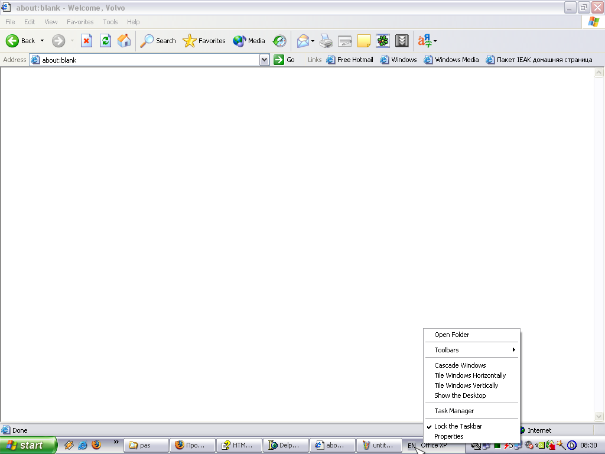Open the address bar dropdown arrow
The width and height of the screenshot is (605, 454).
pos(265,60)
